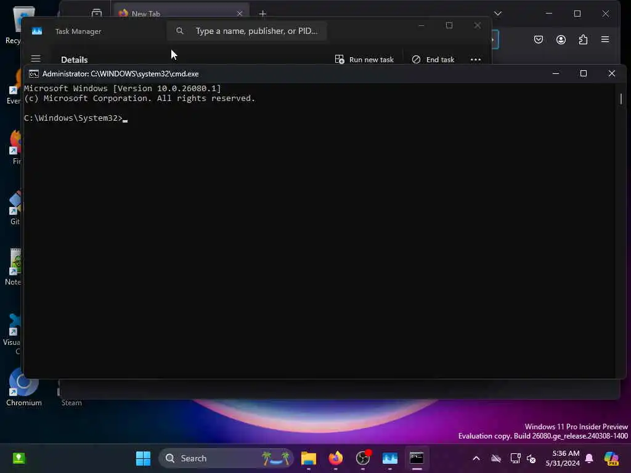
Task: Open Task Manager's three-dot more options
Action: (476, 60)
